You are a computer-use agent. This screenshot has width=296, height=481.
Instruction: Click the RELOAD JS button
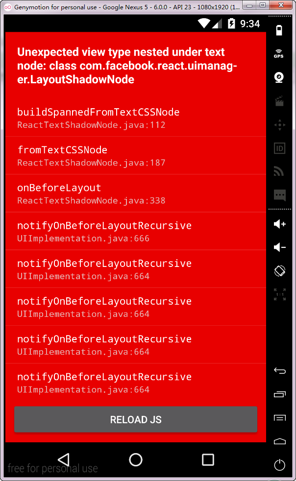click(x=136, y=419)
